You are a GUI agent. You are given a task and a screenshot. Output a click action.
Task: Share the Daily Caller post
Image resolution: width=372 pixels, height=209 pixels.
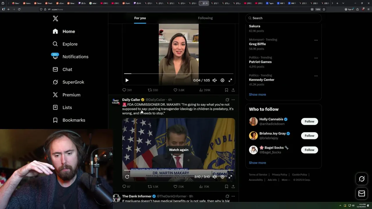(233, 187)
